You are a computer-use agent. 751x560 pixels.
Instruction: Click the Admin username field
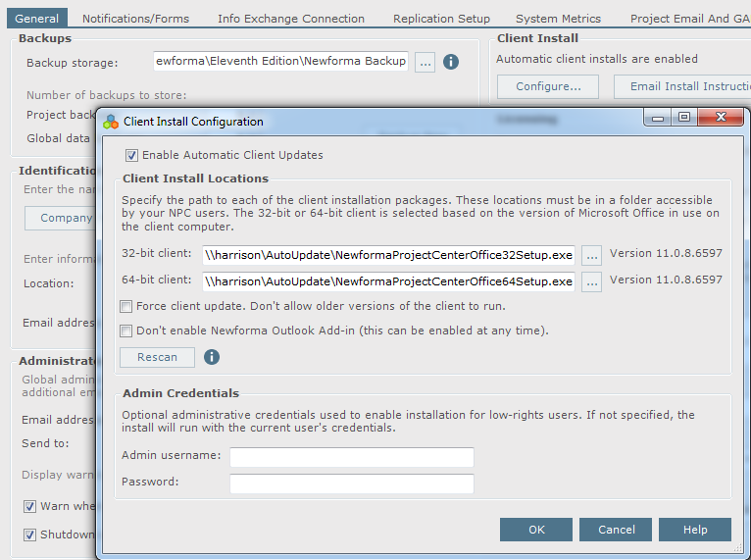[x=352, y=457]
